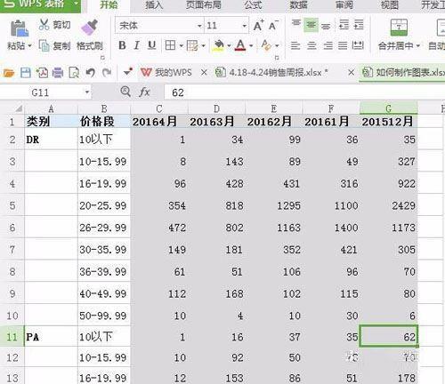Image resolution: width=445 pixels, height=384 pixels.
Task: Click the Undo arrow icon
Action: click(x=90, y=73)
